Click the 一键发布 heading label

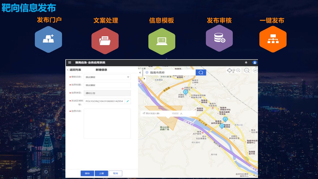272,20
